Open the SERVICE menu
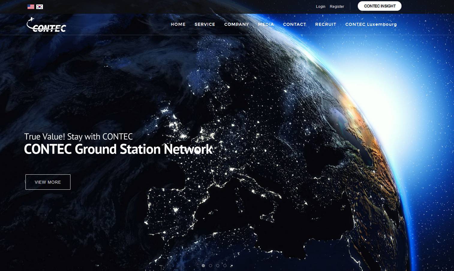Viewport: 454px width, 271px height. (x=205, y=24)
